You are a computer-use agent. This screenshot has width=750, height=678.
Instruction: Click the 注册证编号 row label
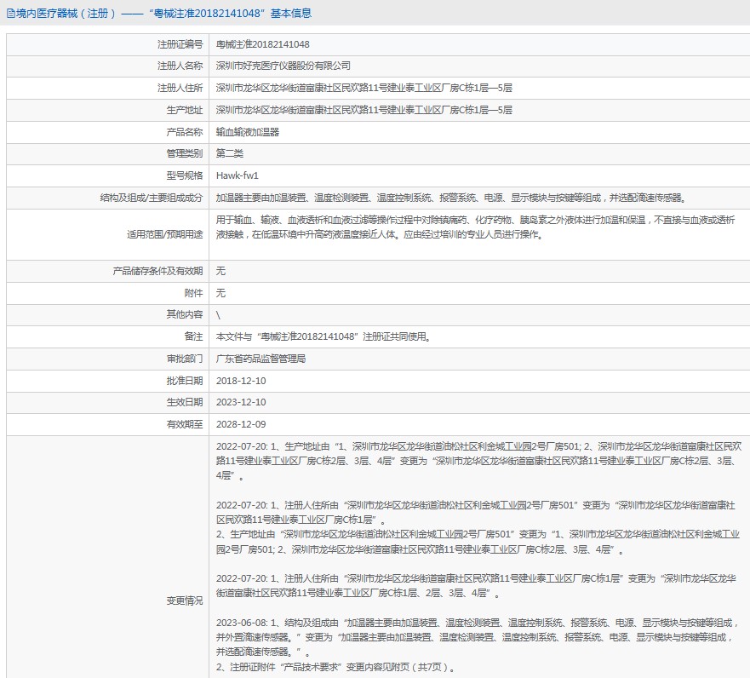(180, 44)
